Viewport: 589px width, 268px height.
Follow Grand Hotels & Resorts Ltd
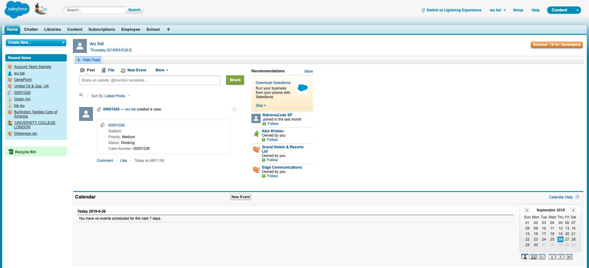tap(270, 160)
